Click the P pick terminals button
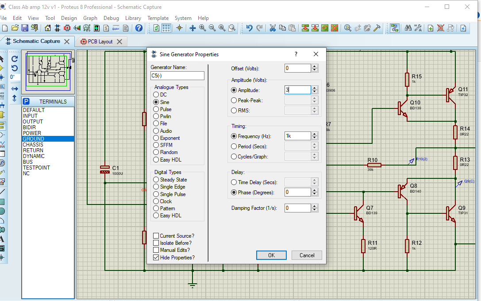 (x=27, y=101)
